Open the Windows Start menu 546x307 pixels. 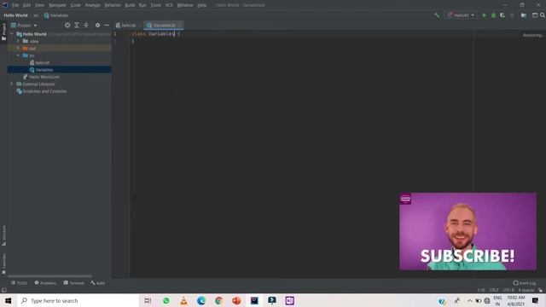[9, 300]
